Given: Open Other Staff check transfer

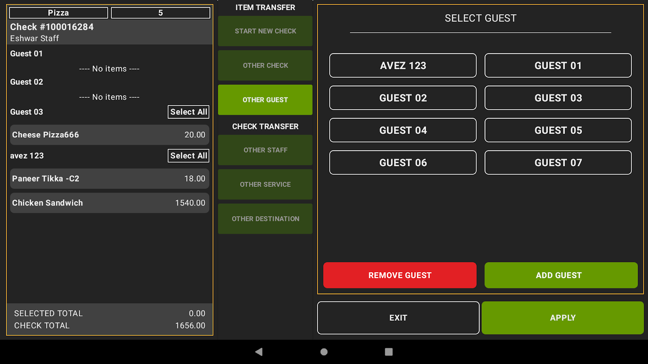Looking at the screenshot, I should (x=265, y=150).
